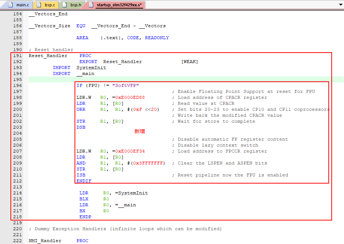344x244 pixels.
Task: Click the DSB instruction on line 203
Action: click(x=81, y=127)
